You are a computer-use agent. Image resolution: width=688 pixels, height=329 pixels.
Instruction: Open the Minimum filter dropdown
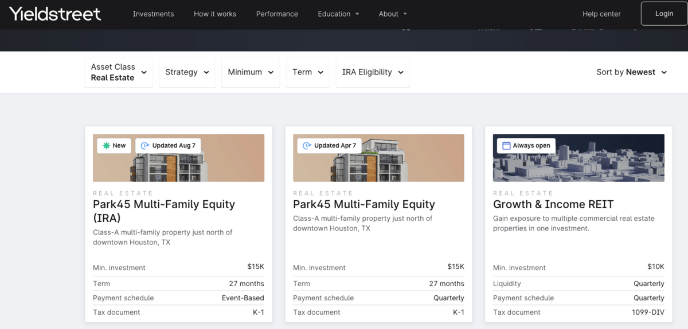coord(250,72)
